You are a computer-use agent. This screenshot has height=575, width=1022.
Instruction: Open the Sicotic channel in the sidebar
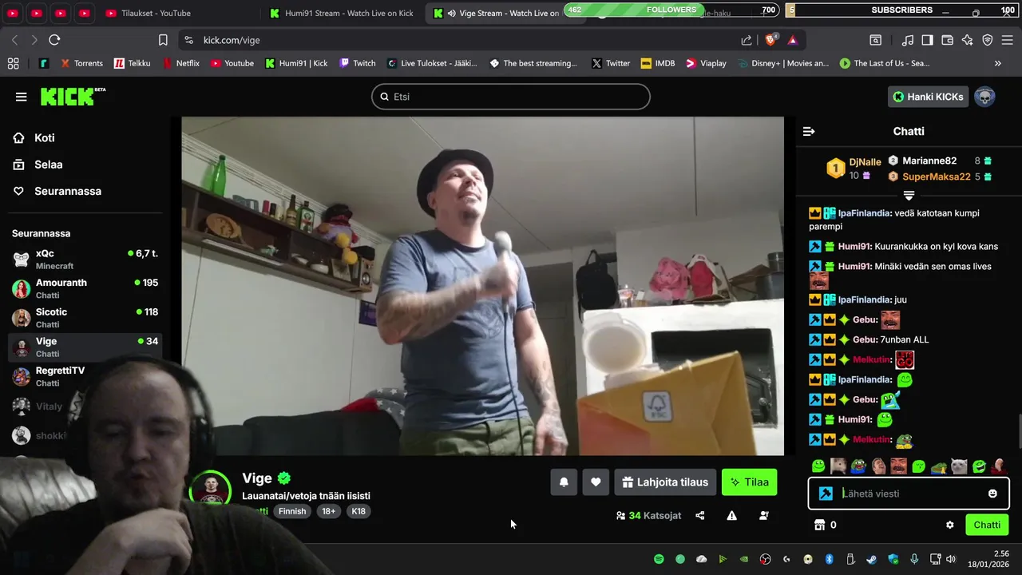tap(85, 318)
